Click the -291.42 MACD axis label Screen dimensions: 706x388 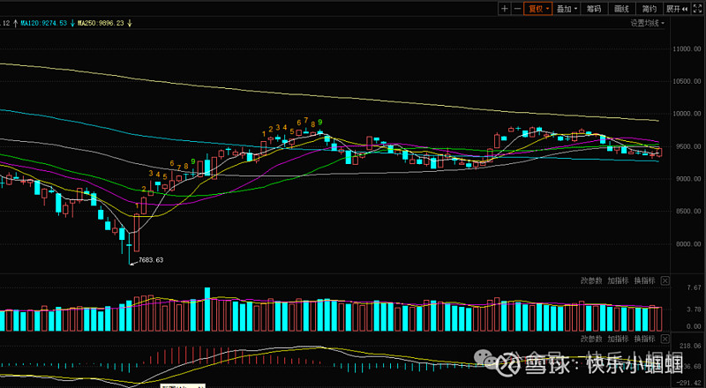[x=691, y=382]
